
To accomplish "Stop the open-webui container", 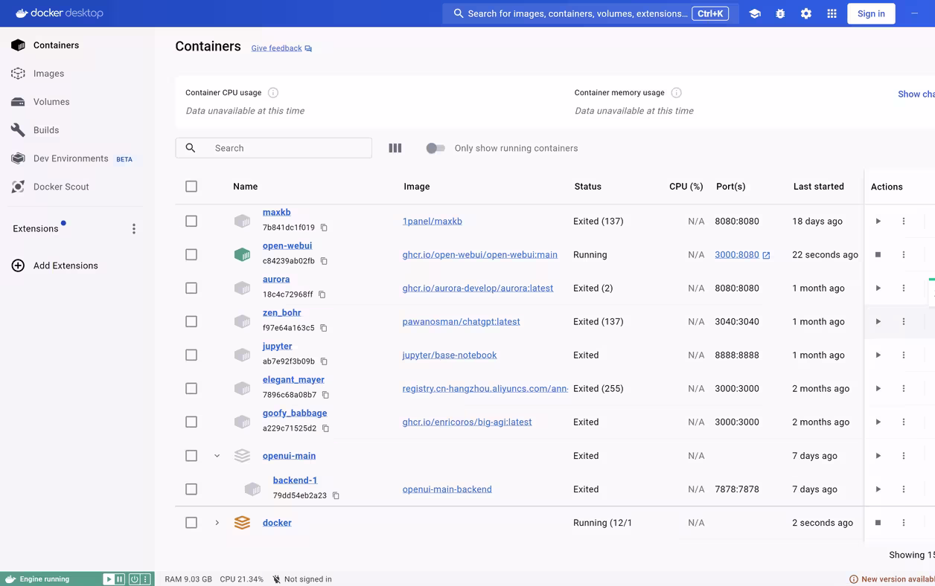I will (x=878, y=254).
